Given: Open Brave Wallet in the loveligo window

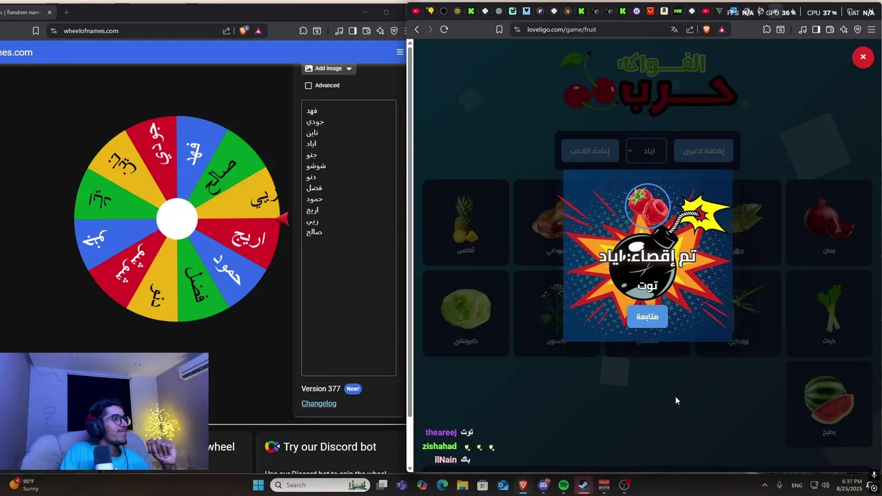Looking at the screenshot, I should [830, 30].
